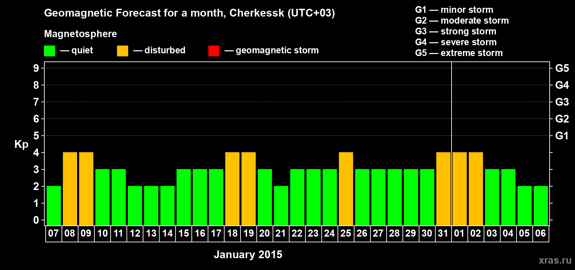
Task: Click the orange bar for day 19
Action: click(x=249, y=189)
